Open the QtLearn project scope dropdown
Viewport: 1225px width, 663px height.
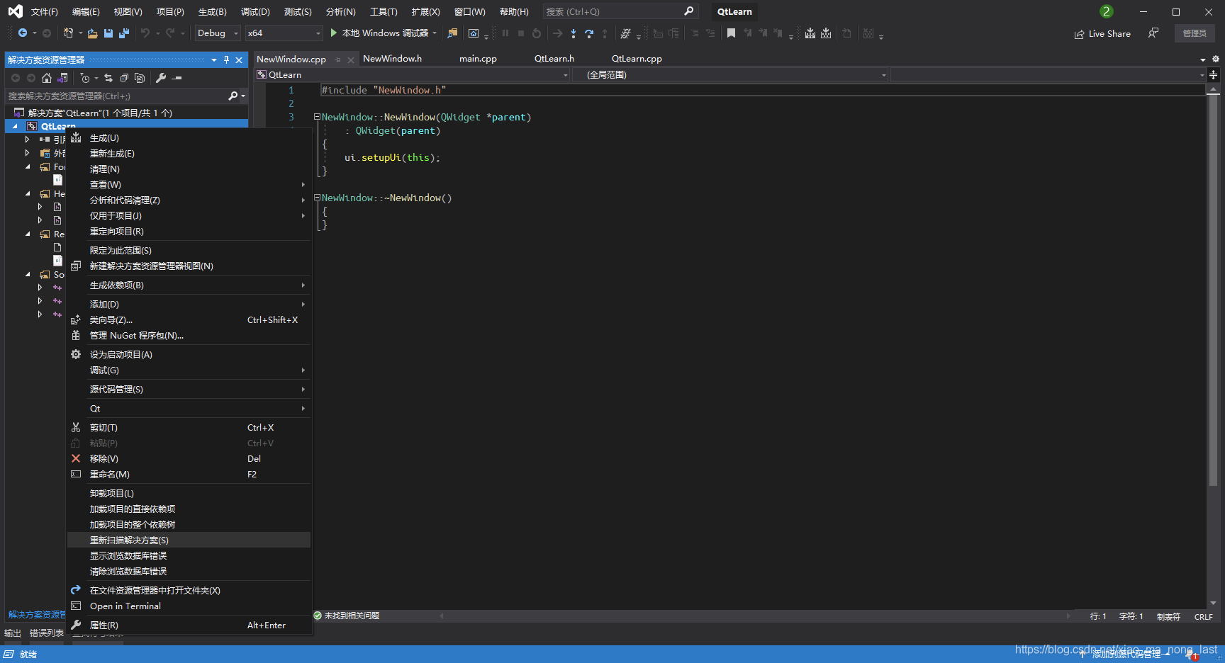click(413, 74)
